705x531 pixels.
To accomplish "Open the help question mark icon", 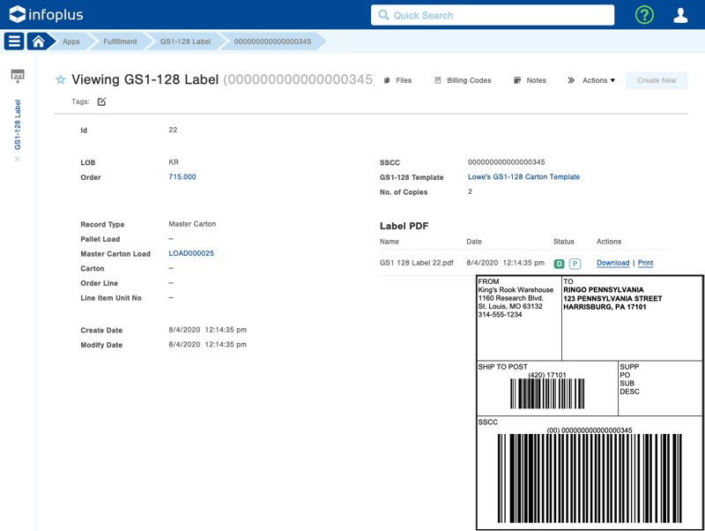I will point(642,14).
